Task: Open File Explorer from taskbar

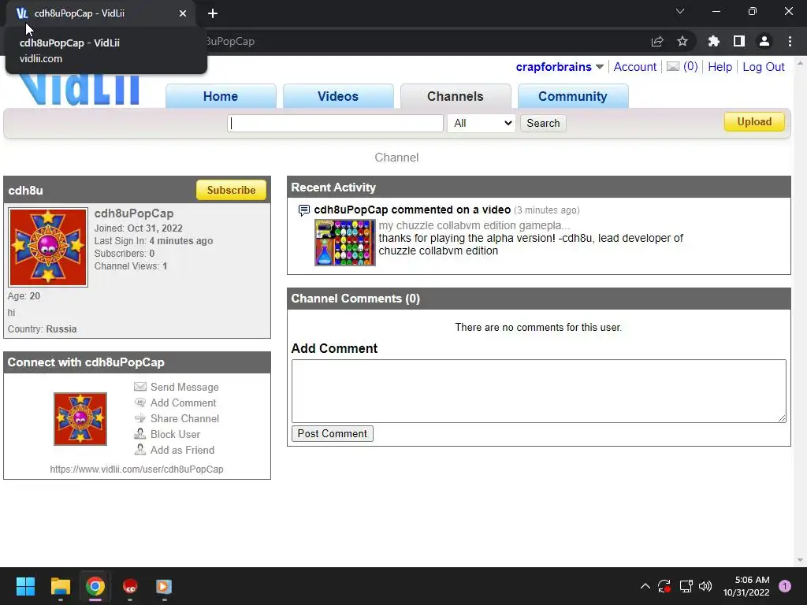Action: (x=60, y=586)
